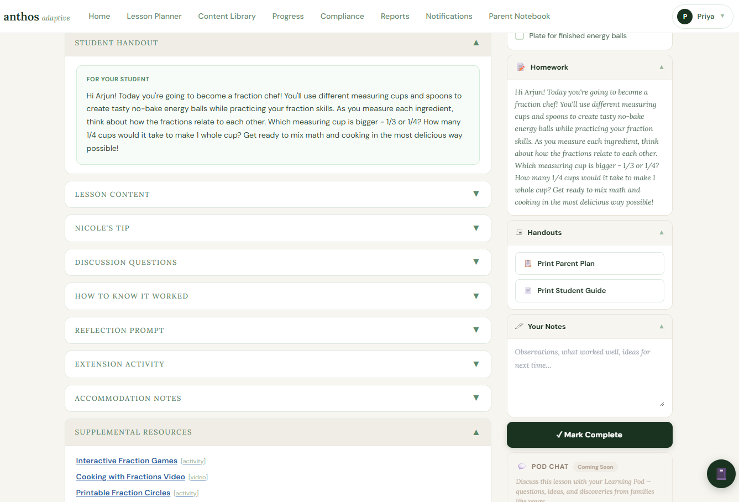The width and height of the screenshot is (739, 502).
Task: Open the Content Library page
Action: (x=227, y=16)
